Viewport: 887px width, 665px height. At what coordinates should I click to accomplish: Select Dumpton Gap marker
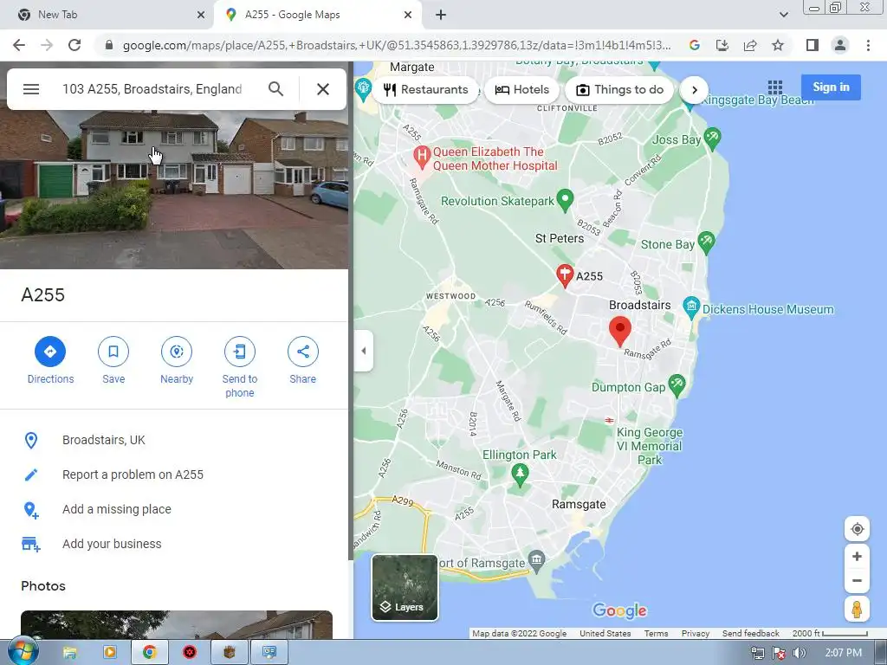[x=677, y=385]
